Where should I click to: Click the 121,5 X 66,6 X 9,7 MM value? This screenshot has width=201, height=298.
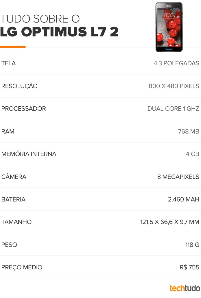pos(170,222)
